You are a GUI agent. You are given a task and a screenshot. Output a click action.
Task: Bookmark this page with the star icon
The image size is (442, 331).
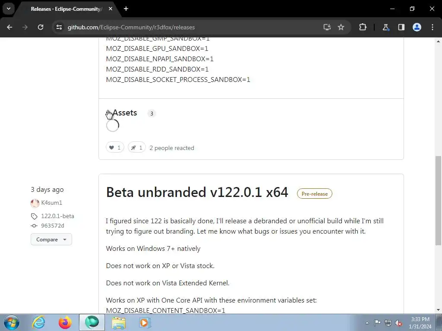(341, 27)
